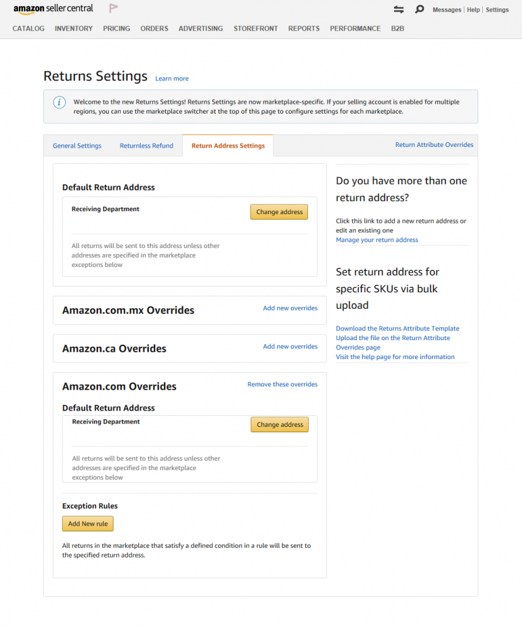Open the marketplace switcher arrows icon
The image size is (522, 628).
click(399, 9)
